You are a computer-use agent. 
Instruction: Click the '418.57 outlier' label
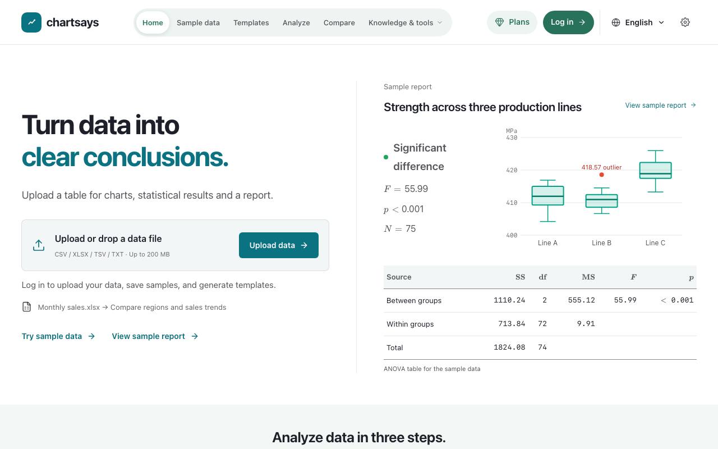(601, 167)
